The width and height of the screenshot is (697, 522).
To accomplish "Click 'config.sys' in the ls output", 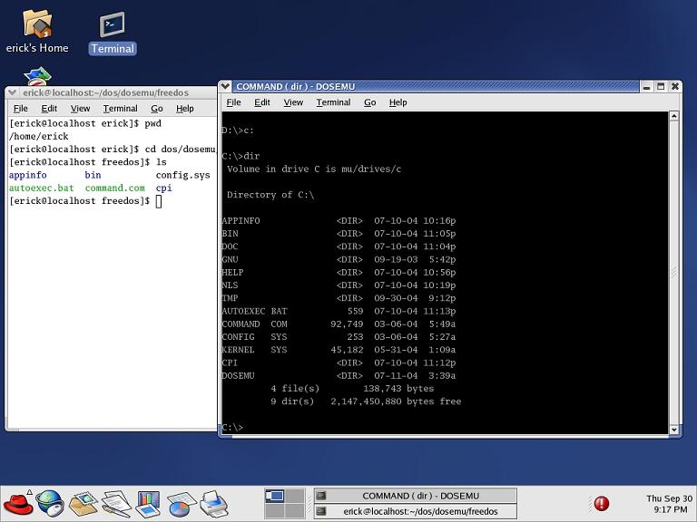I will click(x=182, y=175).
